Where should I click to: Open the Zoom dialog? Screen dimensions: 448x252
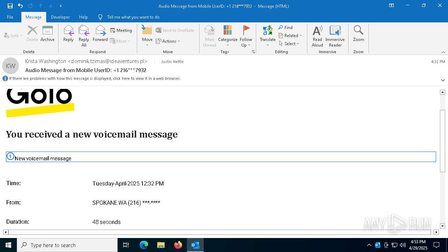click(x=358, y=34)
